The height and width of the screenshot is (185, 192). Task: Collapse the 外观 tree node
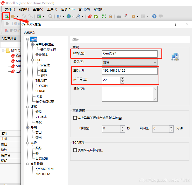(27, 127)
